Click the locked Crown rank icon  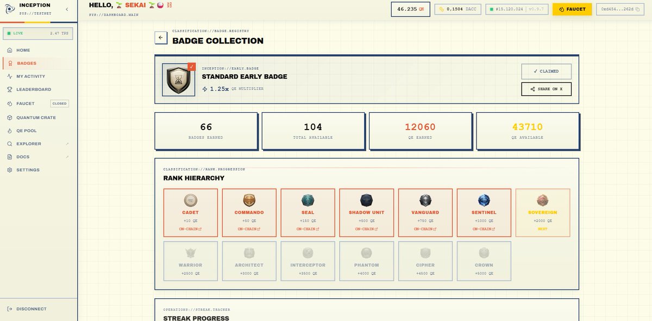click(x=484, y=253)
